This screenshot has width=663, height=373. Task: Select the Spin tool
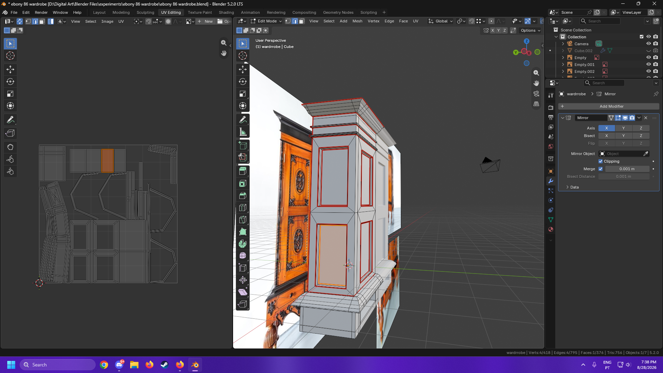coord(243,244)
